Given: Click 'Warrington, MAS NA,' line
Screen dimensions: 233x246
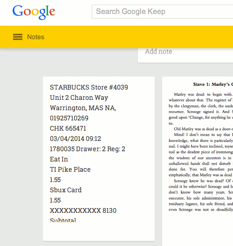Looking at the screenshot, I should click(x=83, y=108).
